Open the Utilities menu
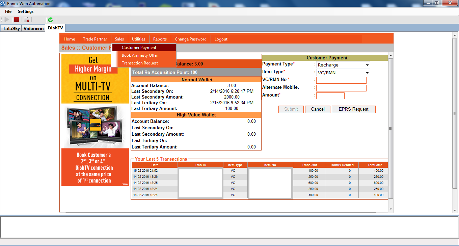The width and height of the screenshot is (459, 246). [138, 39]
